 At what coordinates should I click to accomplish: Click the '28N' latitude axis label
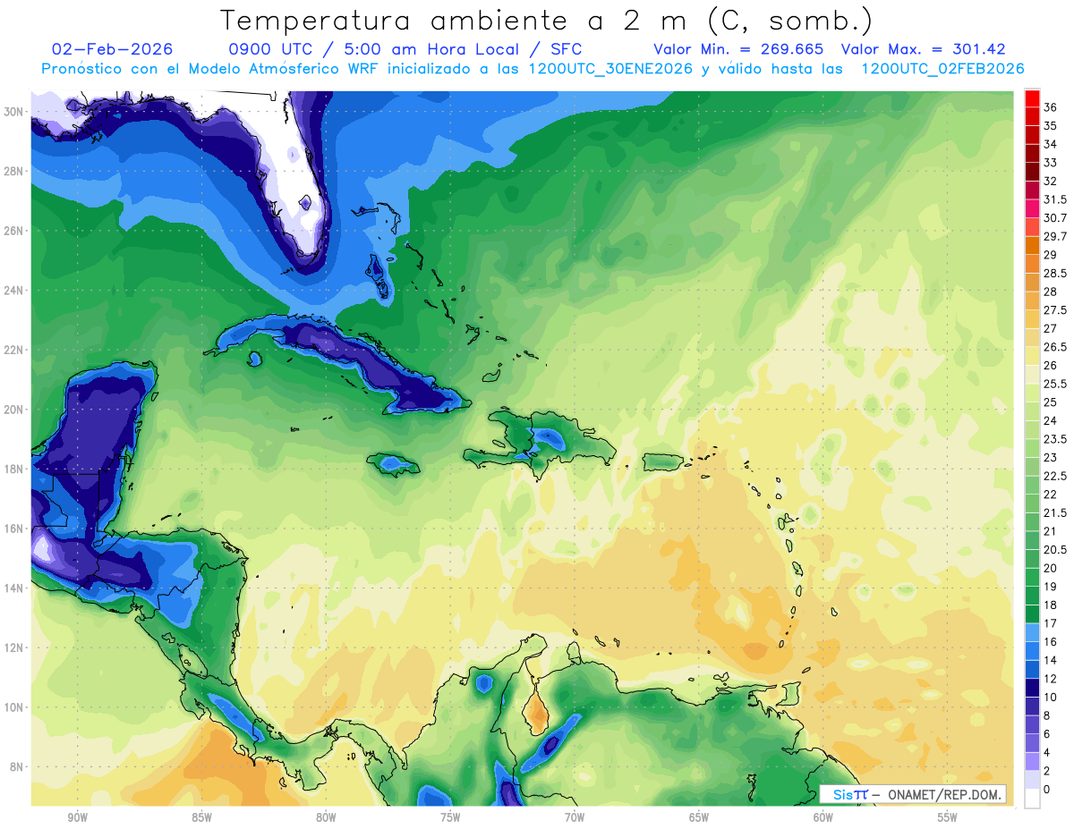click(x=13, y=171)
